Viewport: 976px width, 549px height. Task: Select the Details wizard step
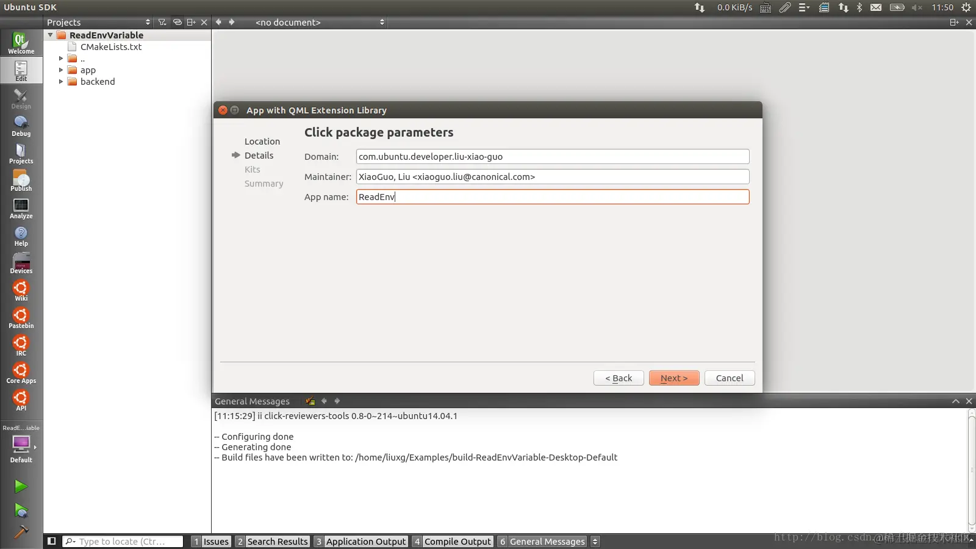point(259,156)
